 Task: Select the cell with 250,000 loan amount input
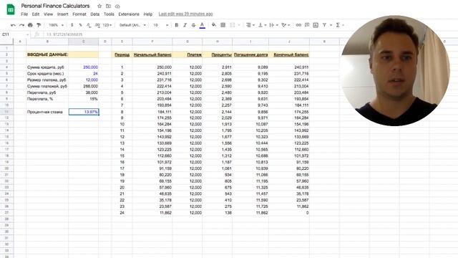pyautogui.click(x=84, y=67)
